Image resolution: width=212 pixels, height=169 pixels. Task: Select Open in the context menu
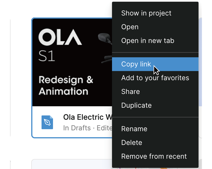pyautogui.click(x=155, y=27)
